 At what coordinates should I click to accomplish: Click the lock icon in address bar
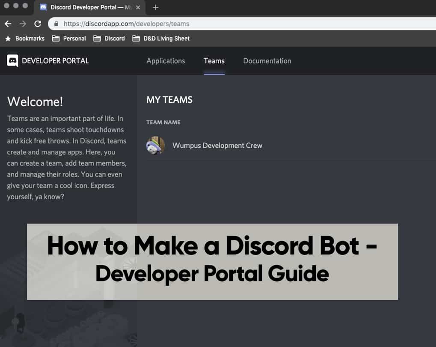(x=56, y=24)
